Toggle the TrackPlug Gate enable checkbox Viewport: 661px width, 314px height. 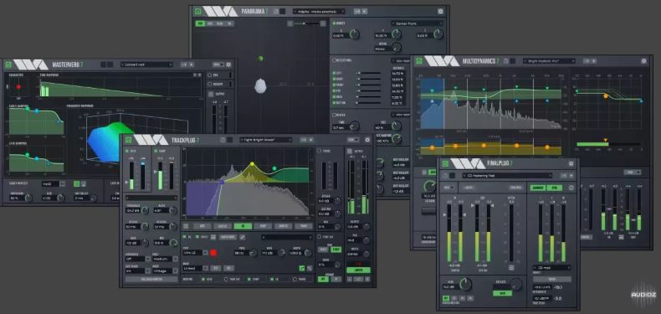coord(127,151)
